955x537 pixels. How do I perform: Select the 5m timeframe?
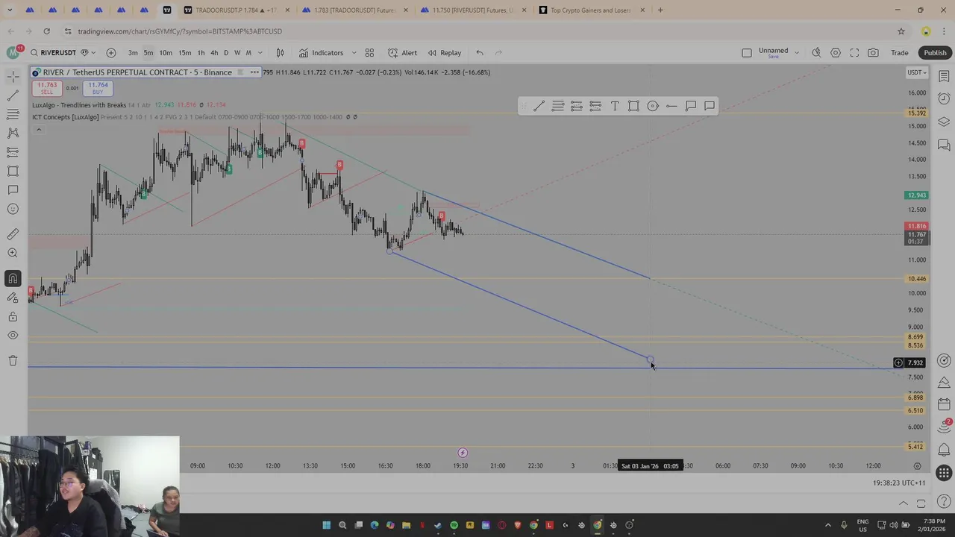[x=148, y=53]
